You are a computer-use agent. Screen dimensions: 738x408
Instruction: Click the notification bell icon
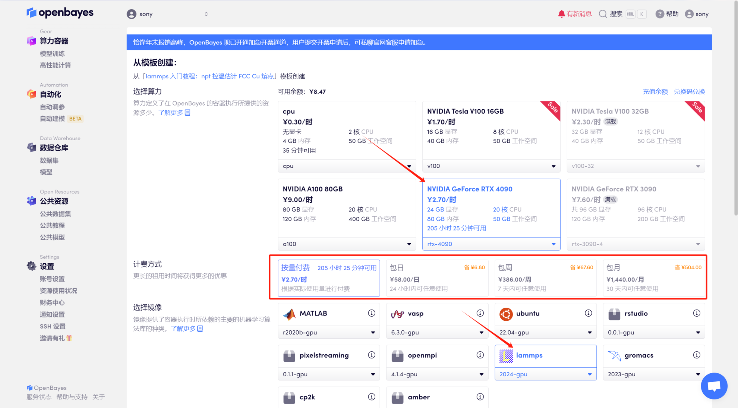(561, 14)
